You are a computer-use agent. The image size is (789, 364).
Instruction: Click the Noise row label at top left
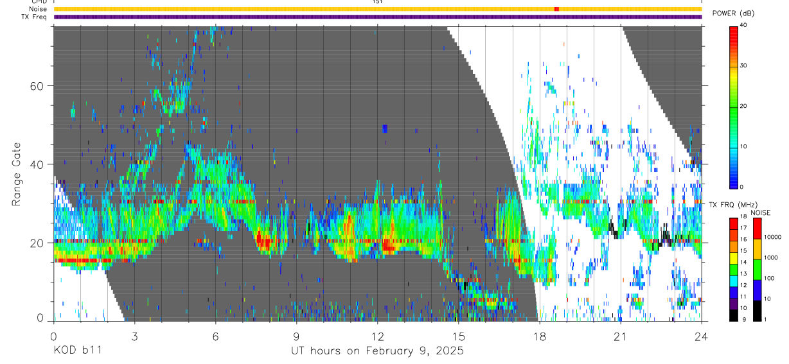click(x=39, y=9)
